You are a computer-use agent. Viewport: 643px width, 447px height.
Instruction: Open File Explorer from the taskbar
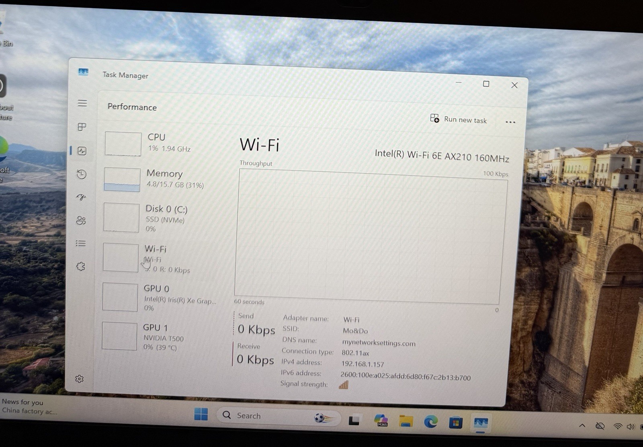[x=406, y=421]
